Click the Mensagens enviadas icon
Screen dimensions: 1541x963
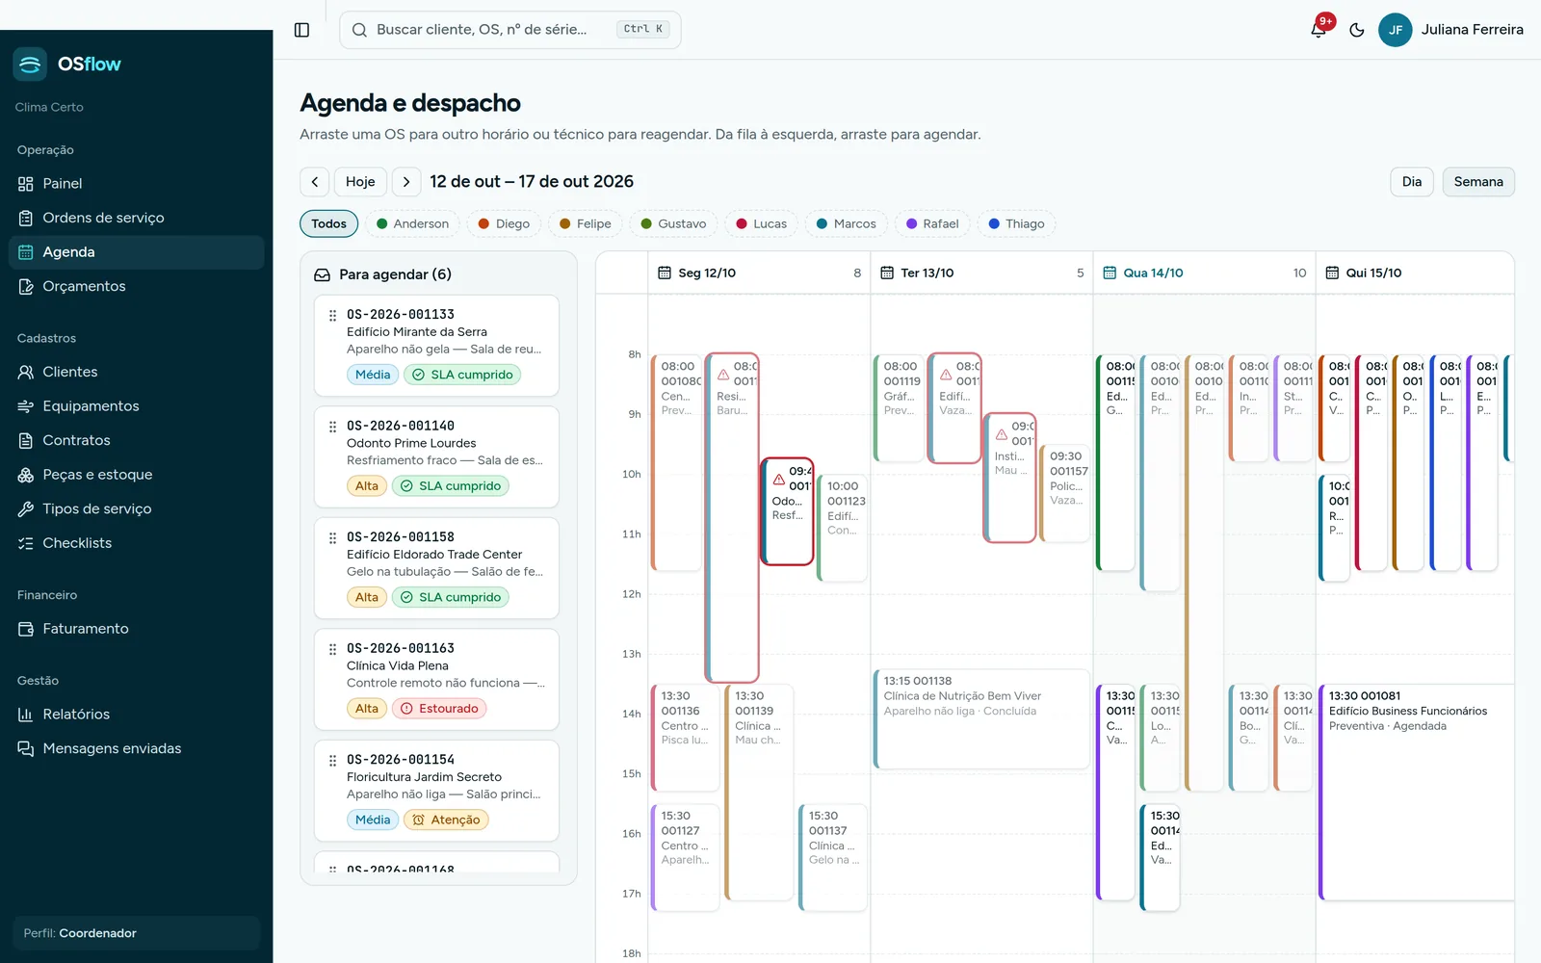26,748
